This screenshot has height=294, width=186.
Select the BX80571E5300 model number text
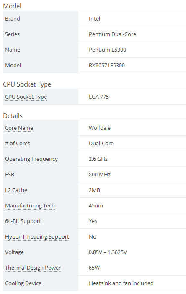pos(107,66)
